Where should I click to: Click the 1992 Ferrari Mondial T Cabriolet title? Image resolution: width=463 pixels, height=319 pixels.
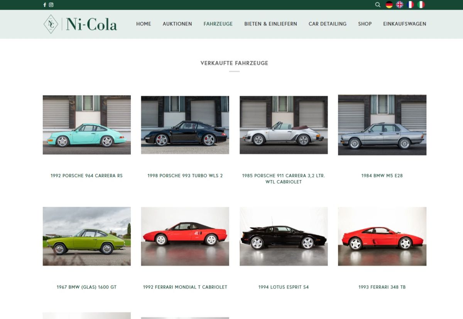point(185,287)
